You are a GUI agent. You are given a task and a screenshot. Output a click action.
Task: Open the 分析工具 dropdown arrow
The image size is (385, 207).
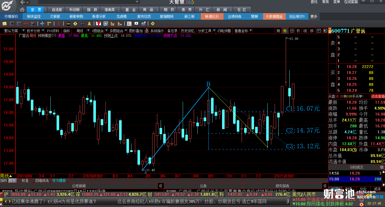[x=214, y=30]
